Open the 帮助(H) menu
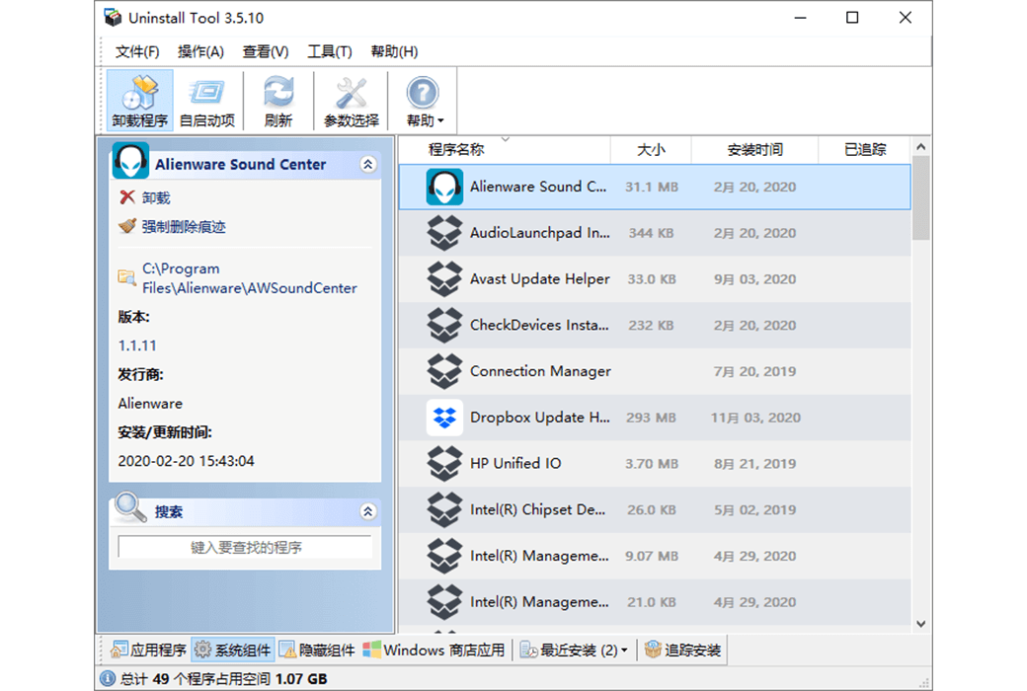The height and width of the screenshot is (691, 1027). coord(394,51)
